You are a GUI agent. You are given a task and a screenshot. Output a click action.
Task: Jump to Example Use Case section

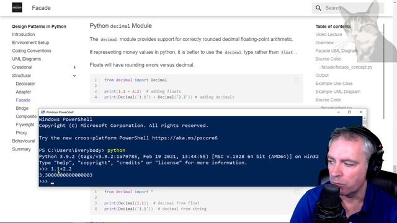(334, 84)
